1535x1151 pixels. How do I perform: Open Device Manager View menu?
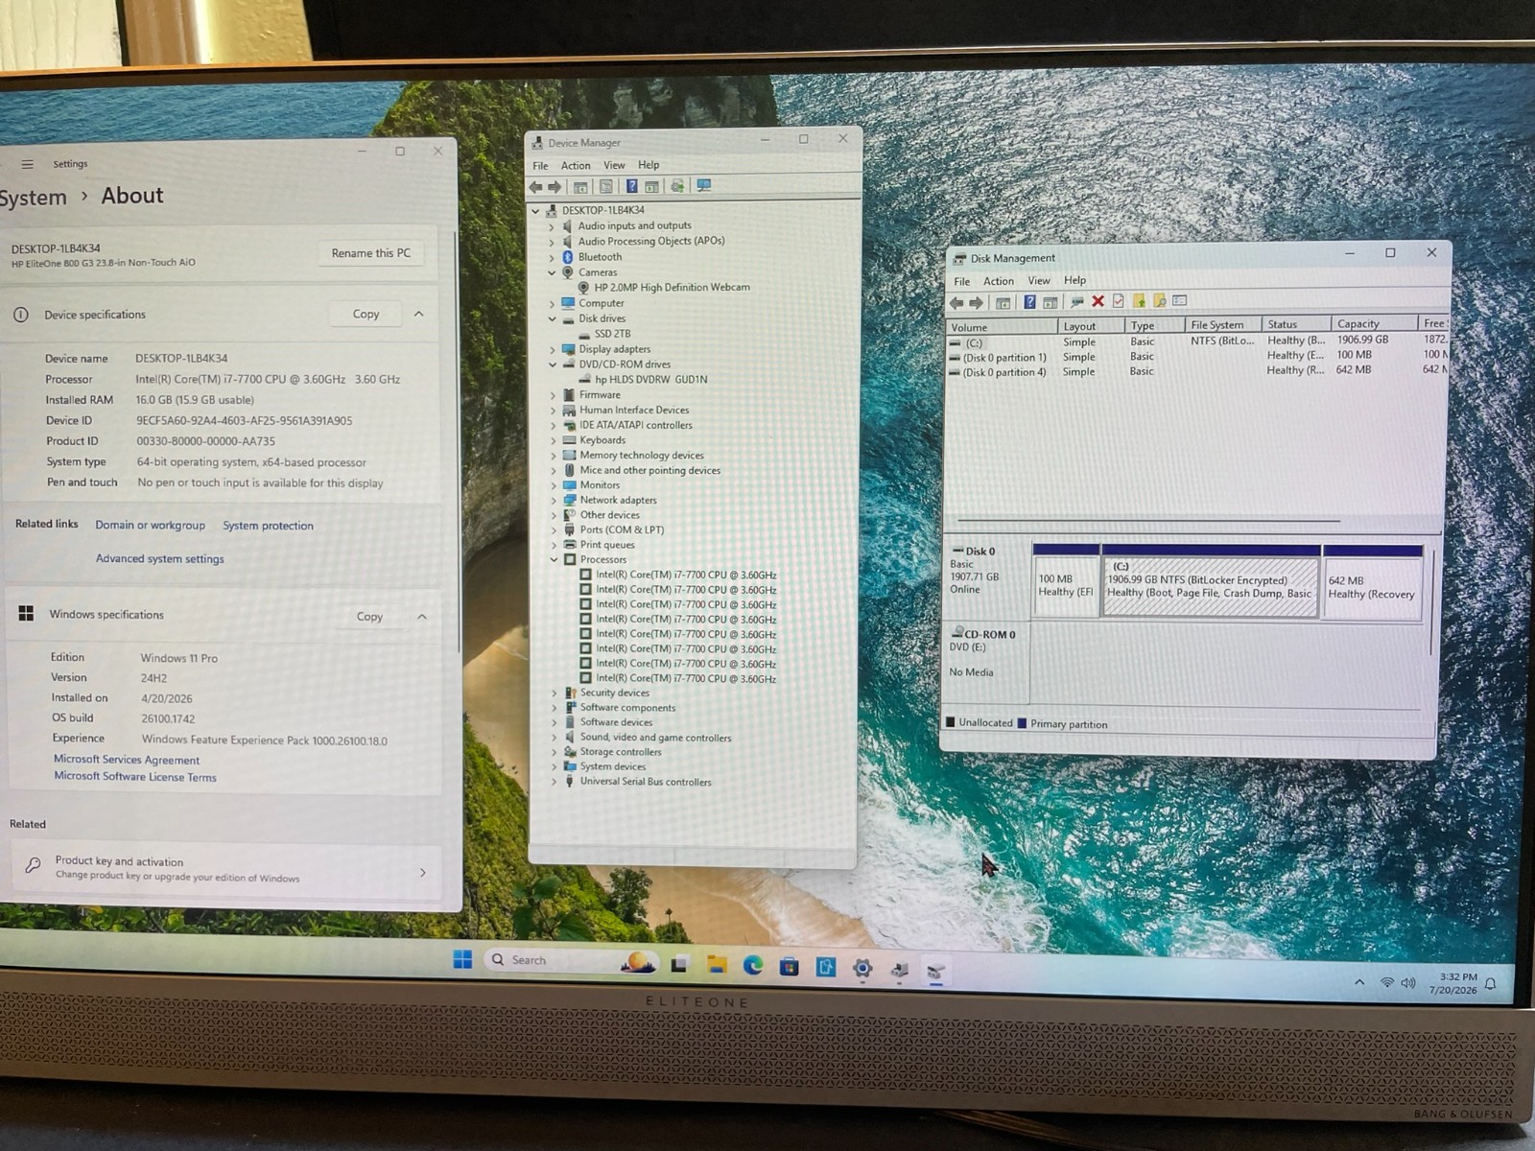click(614, 165)
